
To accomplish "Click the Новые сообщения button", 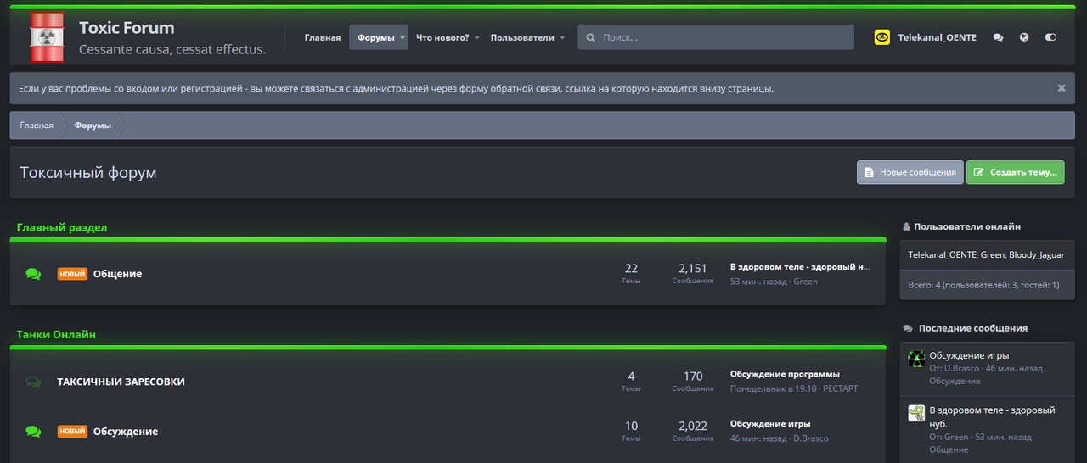I will pyautogui.click(x=910, y=172).
